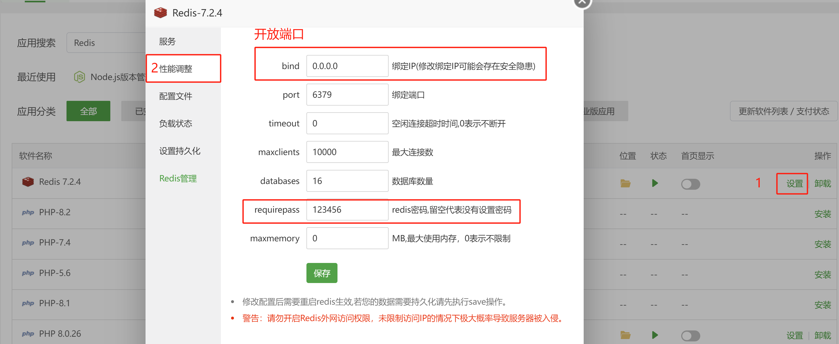Screen dimensions: 839x344
Task: Close the Redis-7.2.4 dialog
Action: click(x=582, y=3)
